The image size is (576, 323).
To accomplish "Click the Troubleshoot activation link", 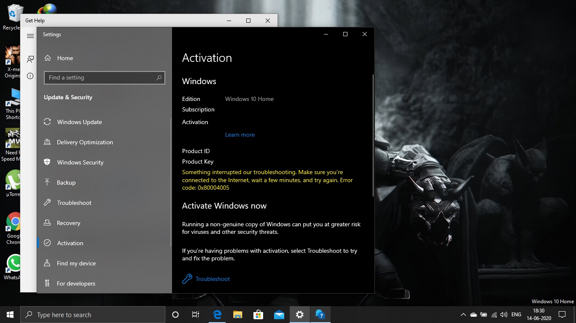I will (212, 279).
